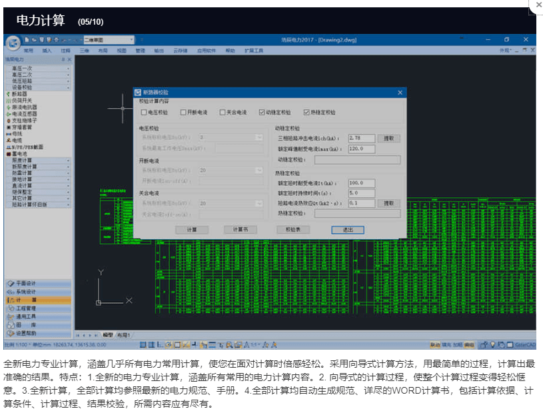Open the 插入 ribbon tab
This screenshot has width=543, height=411.
pos(47,51)
